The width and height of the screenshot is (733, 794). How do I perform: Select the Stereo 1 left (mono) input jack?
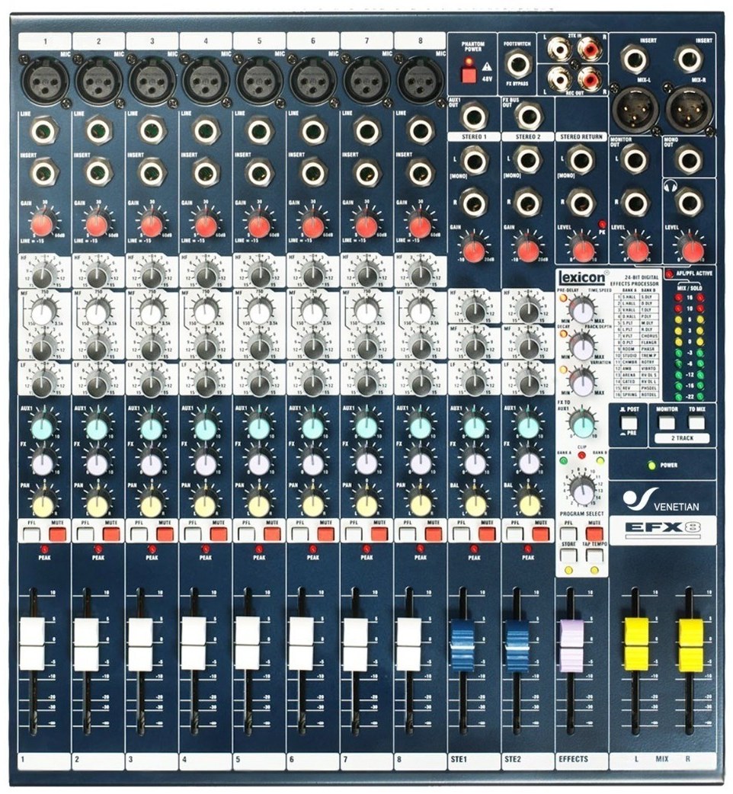474,160
